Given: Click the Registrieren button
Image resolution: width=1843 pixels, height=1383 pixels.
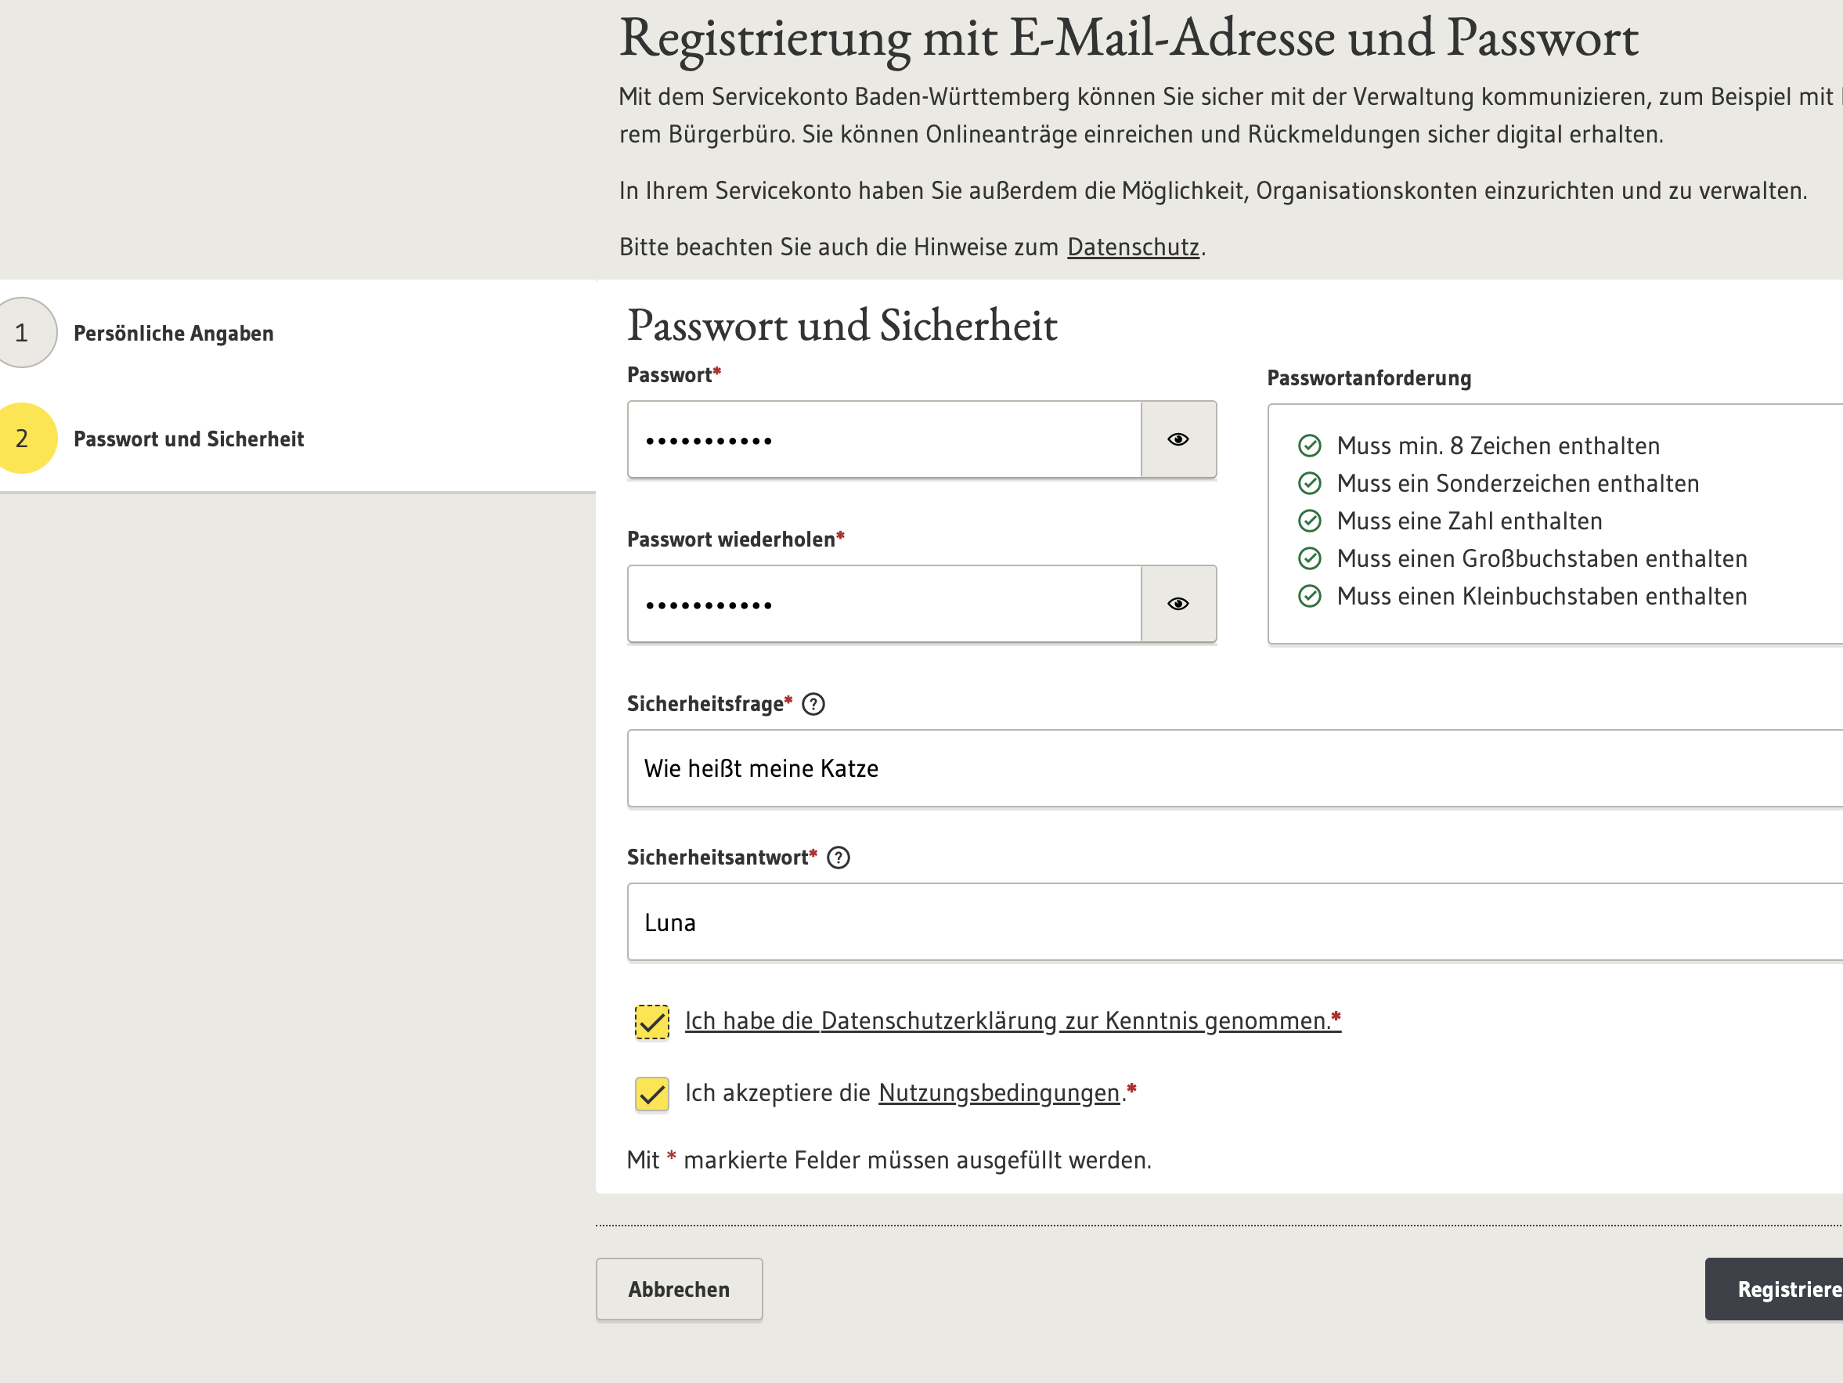Looking at the screenshot, I should tap(1774, 1290).
